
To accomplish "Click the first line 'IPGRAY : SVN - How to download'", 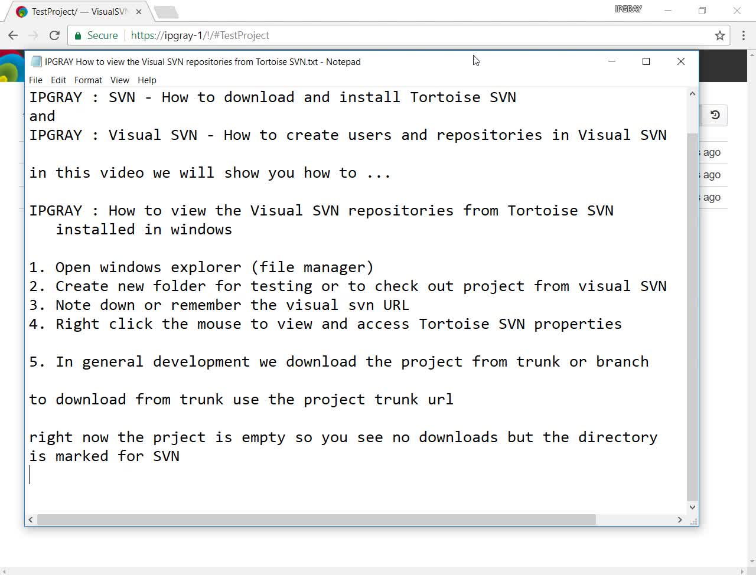I will (x=273, y=97).
